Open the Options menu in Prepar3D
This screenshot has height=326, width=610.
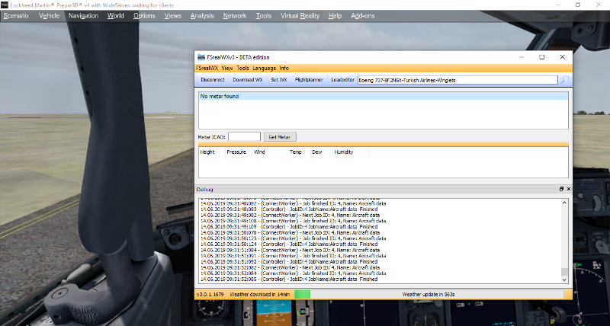pos(144,16)
